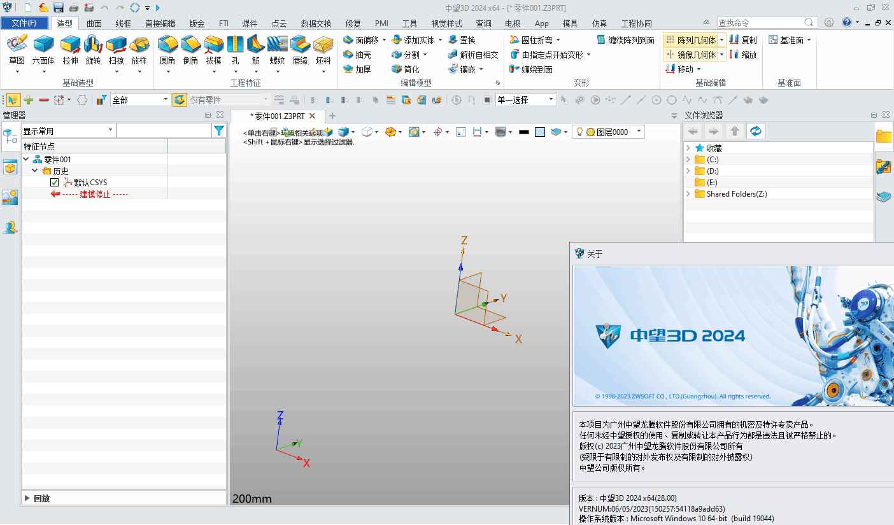Open the 文件(F) menu
The image size is (894, 525).
pyautogui.click(x=24, y=22)
